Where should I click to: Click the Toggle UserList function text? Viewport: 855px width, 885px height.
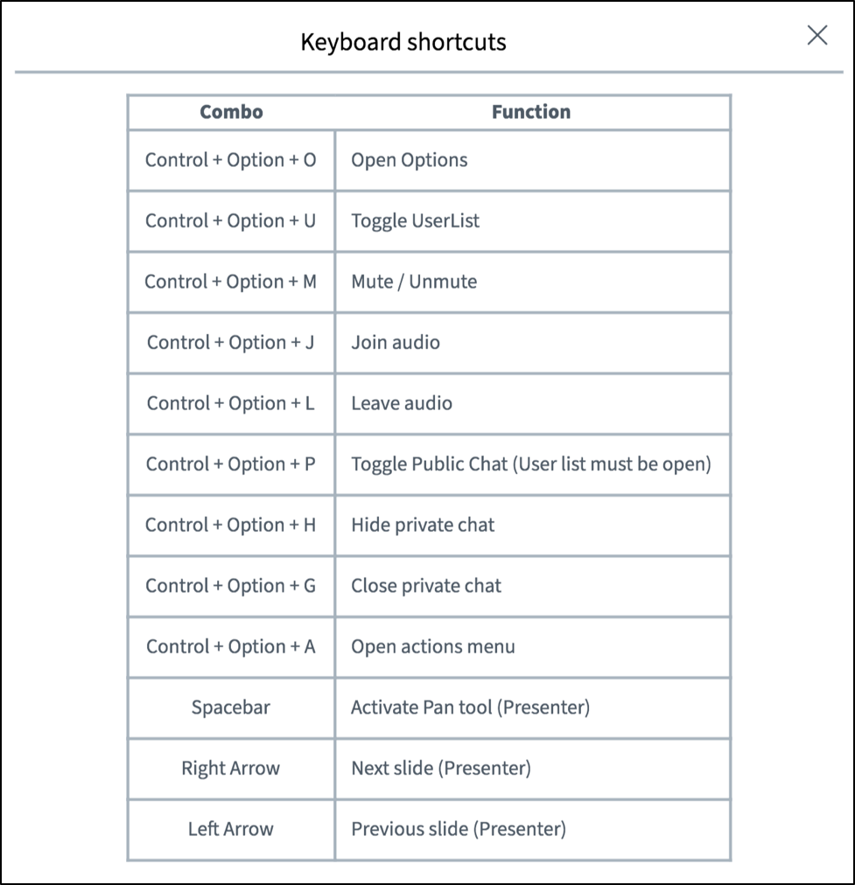pyautogui.click(x=416, y=221)
